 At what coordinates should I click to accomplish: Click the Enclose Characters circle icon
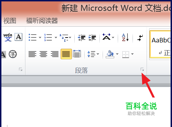[13, 54]
